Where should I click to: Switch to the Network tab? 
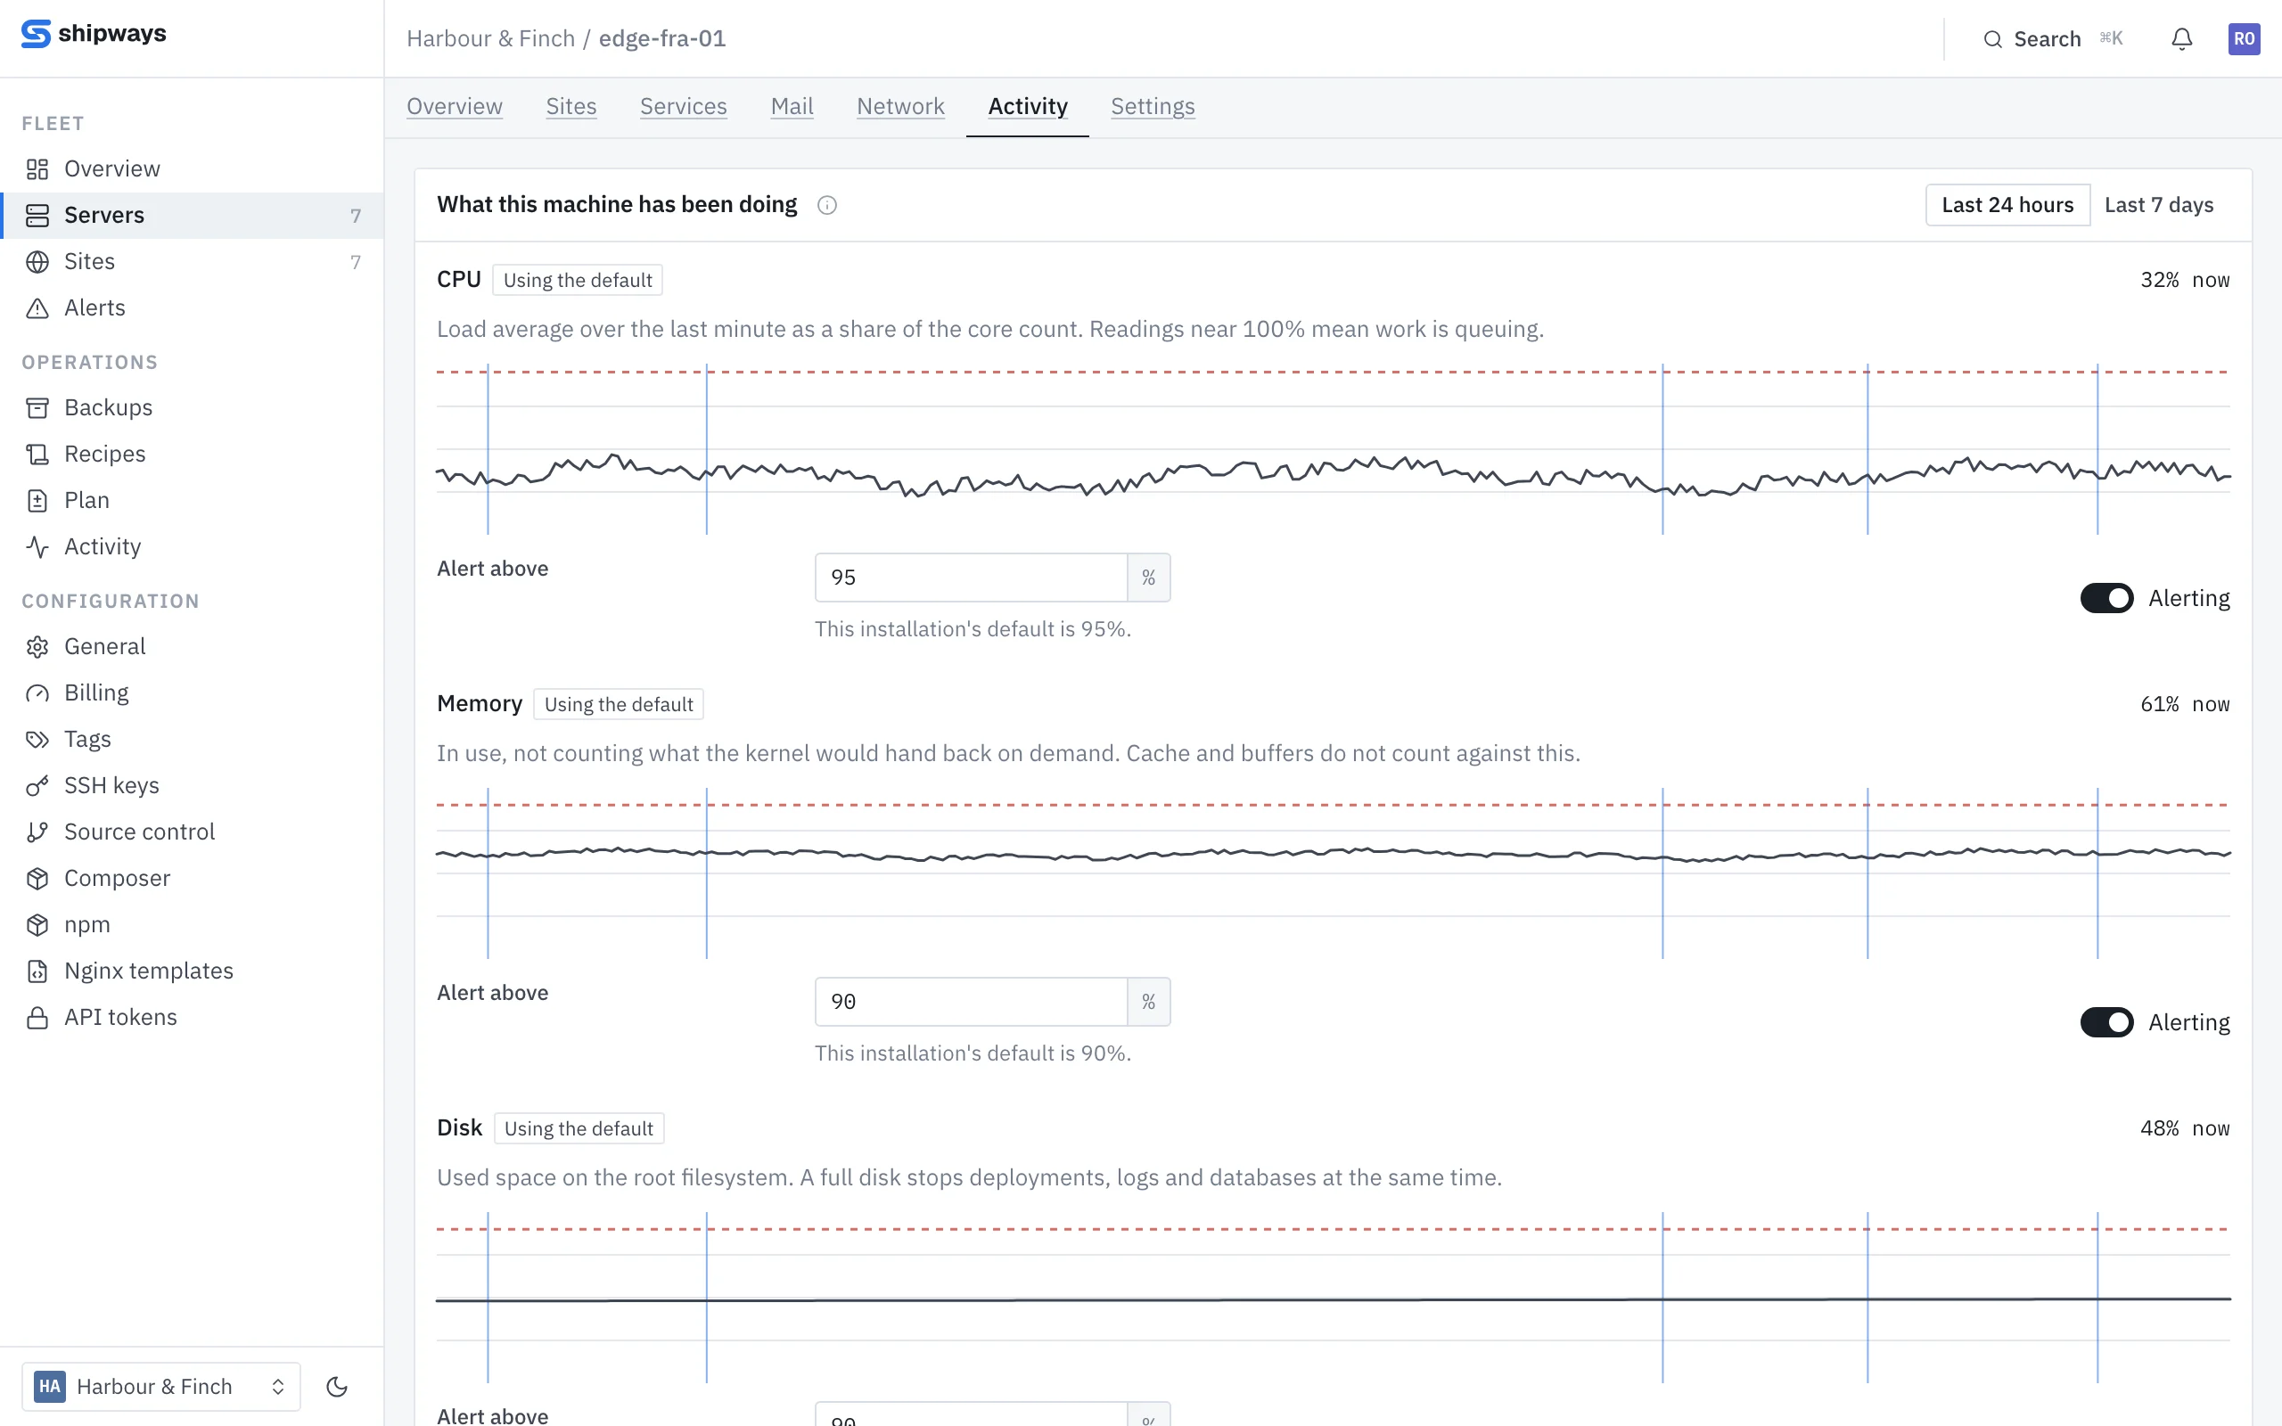900,107
